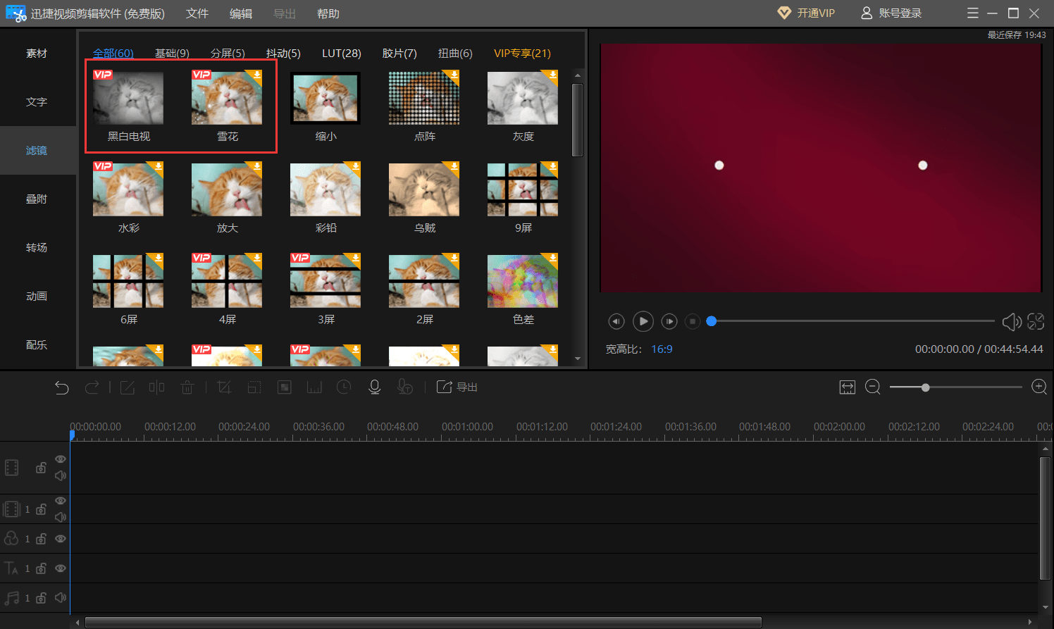Open the 帮助 menu
1054x629 pixels.
328,13
